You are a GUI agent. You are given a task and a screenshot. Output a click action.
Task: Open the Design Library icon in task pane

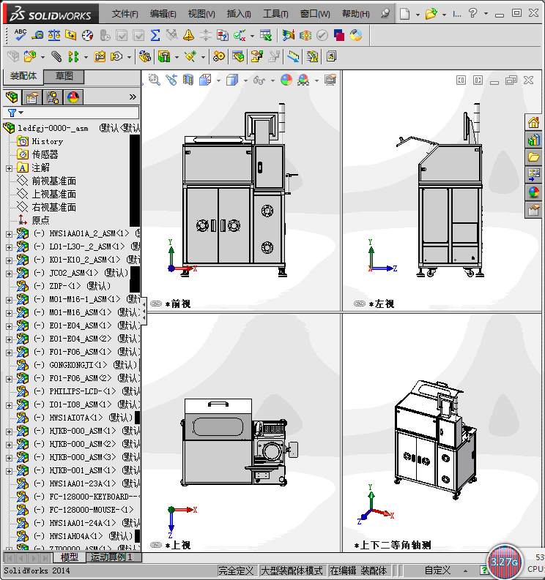pyautogui.click(x=533, y=140)
